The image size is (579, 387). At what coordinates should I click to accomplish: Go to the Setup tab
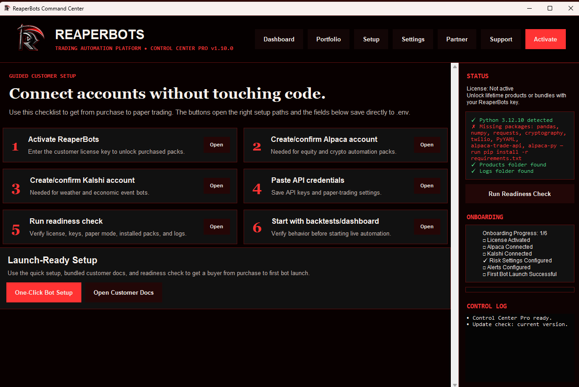(x=371, y=39)
